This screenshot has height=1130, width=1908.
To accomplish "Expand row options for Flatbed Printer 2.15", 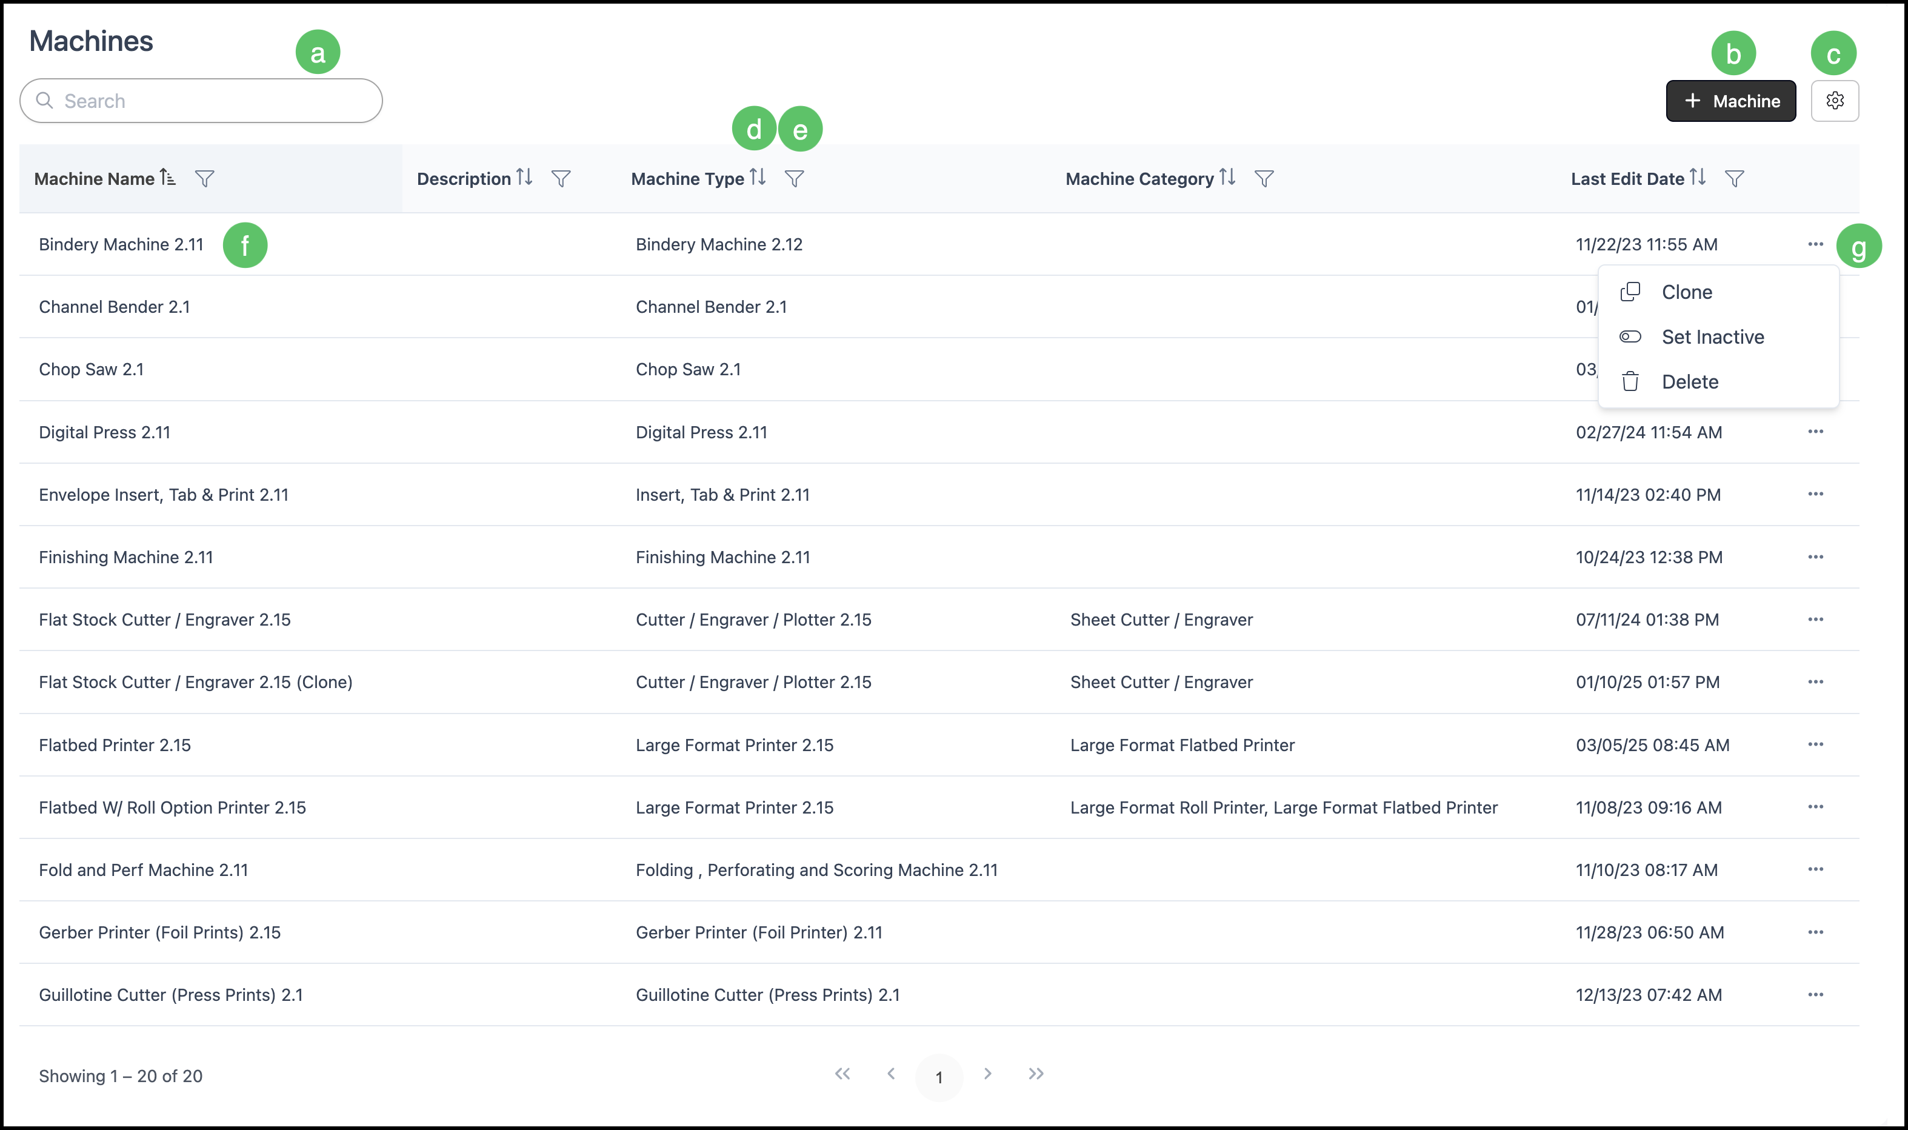I will pos(1815,744).
